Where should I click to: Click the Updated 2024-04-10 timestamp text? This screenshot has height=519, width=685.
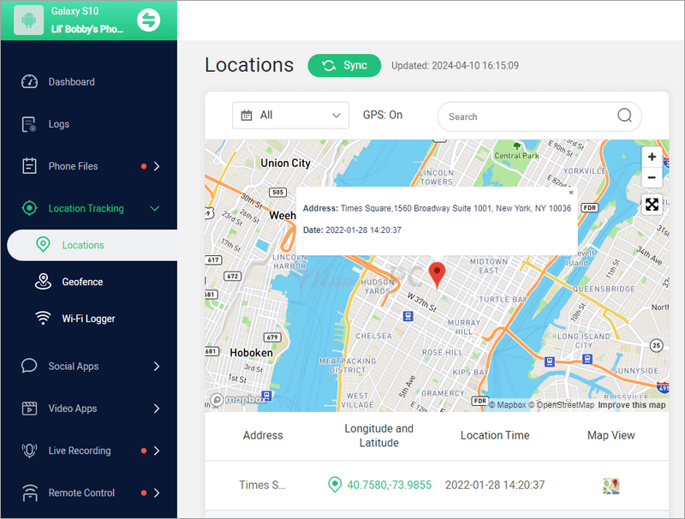(x=455, y=66)
